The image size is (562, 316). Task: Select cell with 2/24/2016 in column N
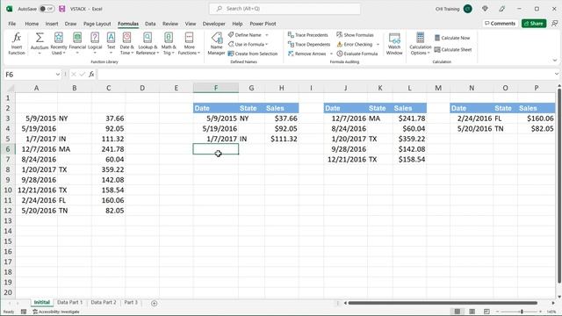click(472, 118)
